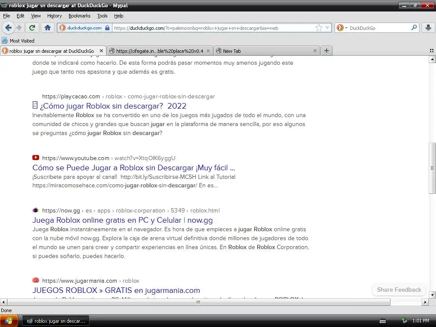436x327 pixels.
Task: Open the Home page button
Action: (x=48, y=28)
